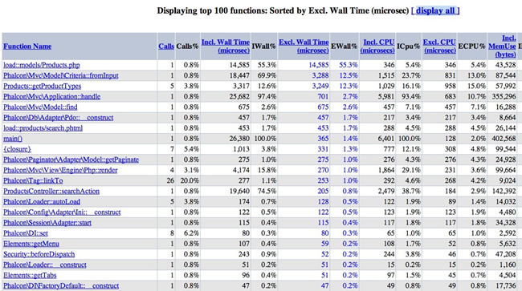Open Phalcon\Loader::autoLoad function link
The height and width of the screenshot is (291, 522).
click(42, 202)
